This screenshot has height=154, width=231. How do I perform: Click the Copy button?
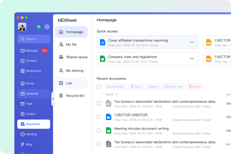pos(136,86)
